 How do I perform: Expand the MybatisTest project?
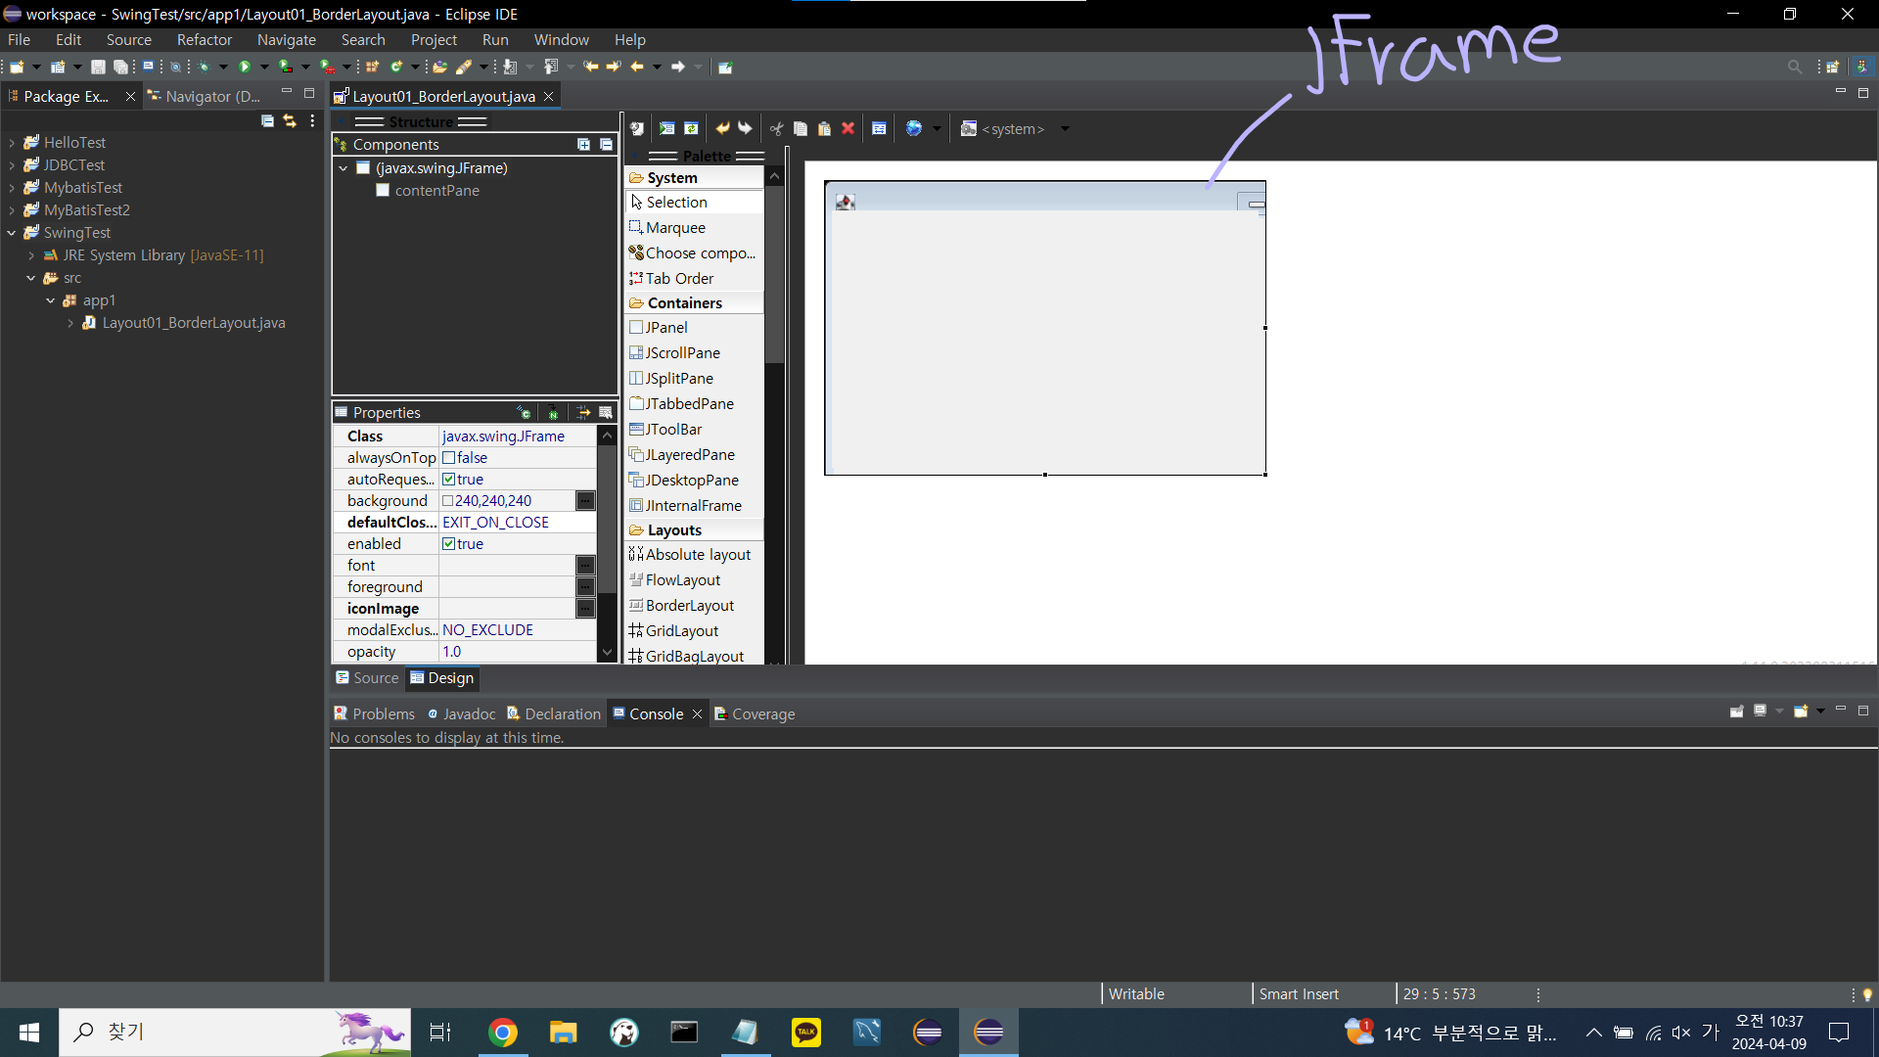12,188
